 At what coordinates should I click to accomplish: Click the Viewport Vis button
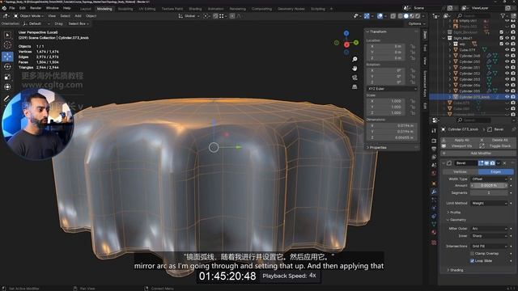click(x=459, y=145)
